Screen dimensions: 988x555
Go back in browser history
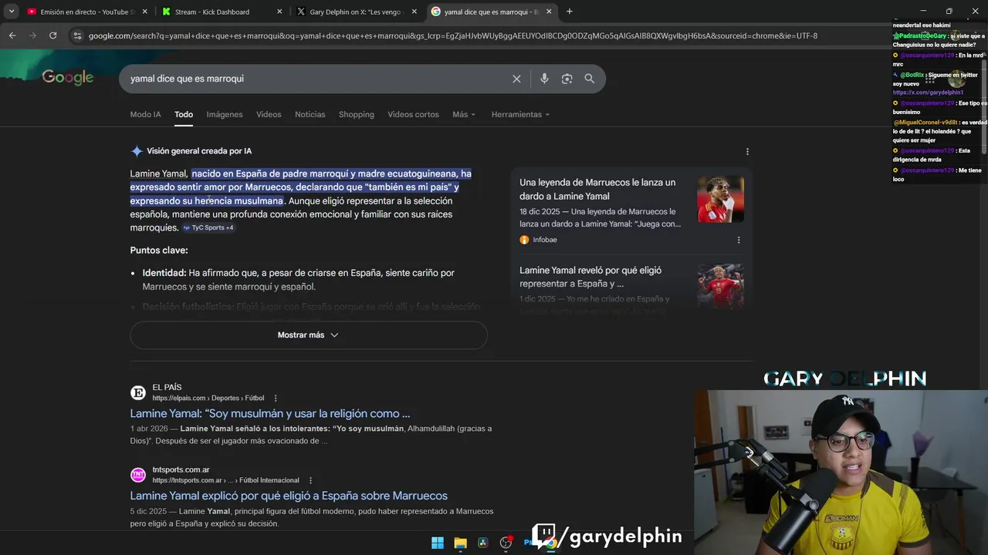point(12,35)
